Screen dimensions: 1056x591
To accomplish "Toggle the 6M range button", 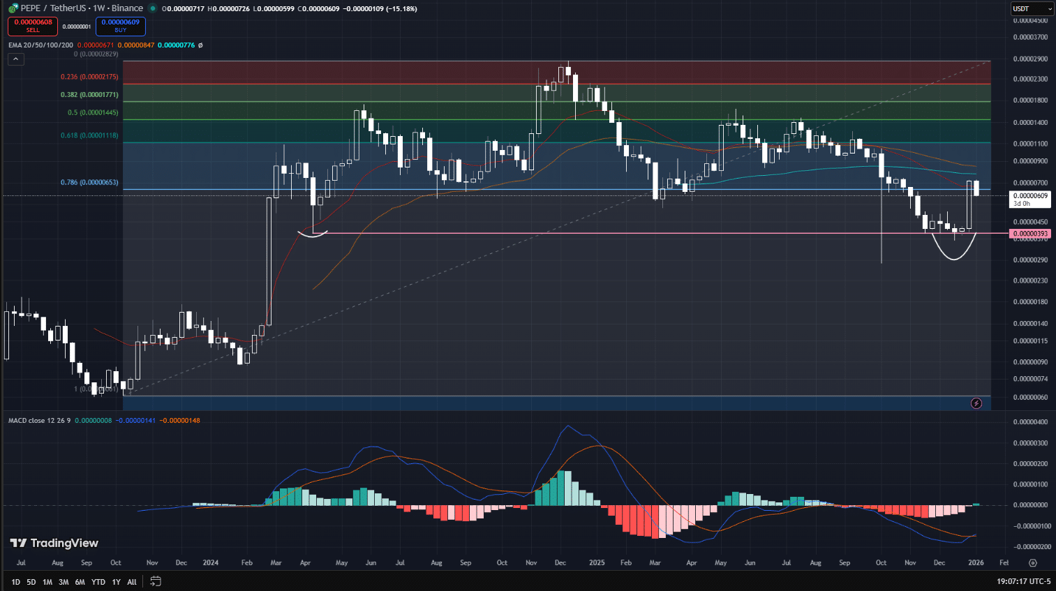I will click(x=80, y=581).
